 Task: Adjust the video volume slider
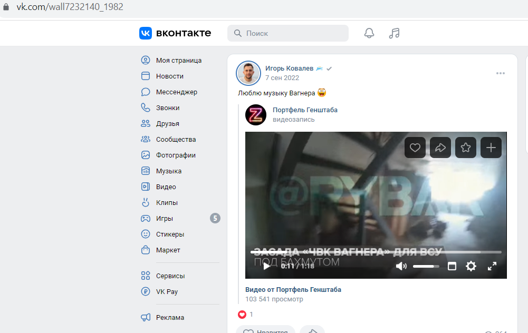(426, 267)
